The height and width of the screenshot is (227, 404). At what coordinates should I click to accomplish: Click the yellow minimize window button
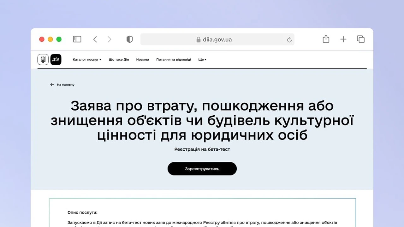point(50,39)
